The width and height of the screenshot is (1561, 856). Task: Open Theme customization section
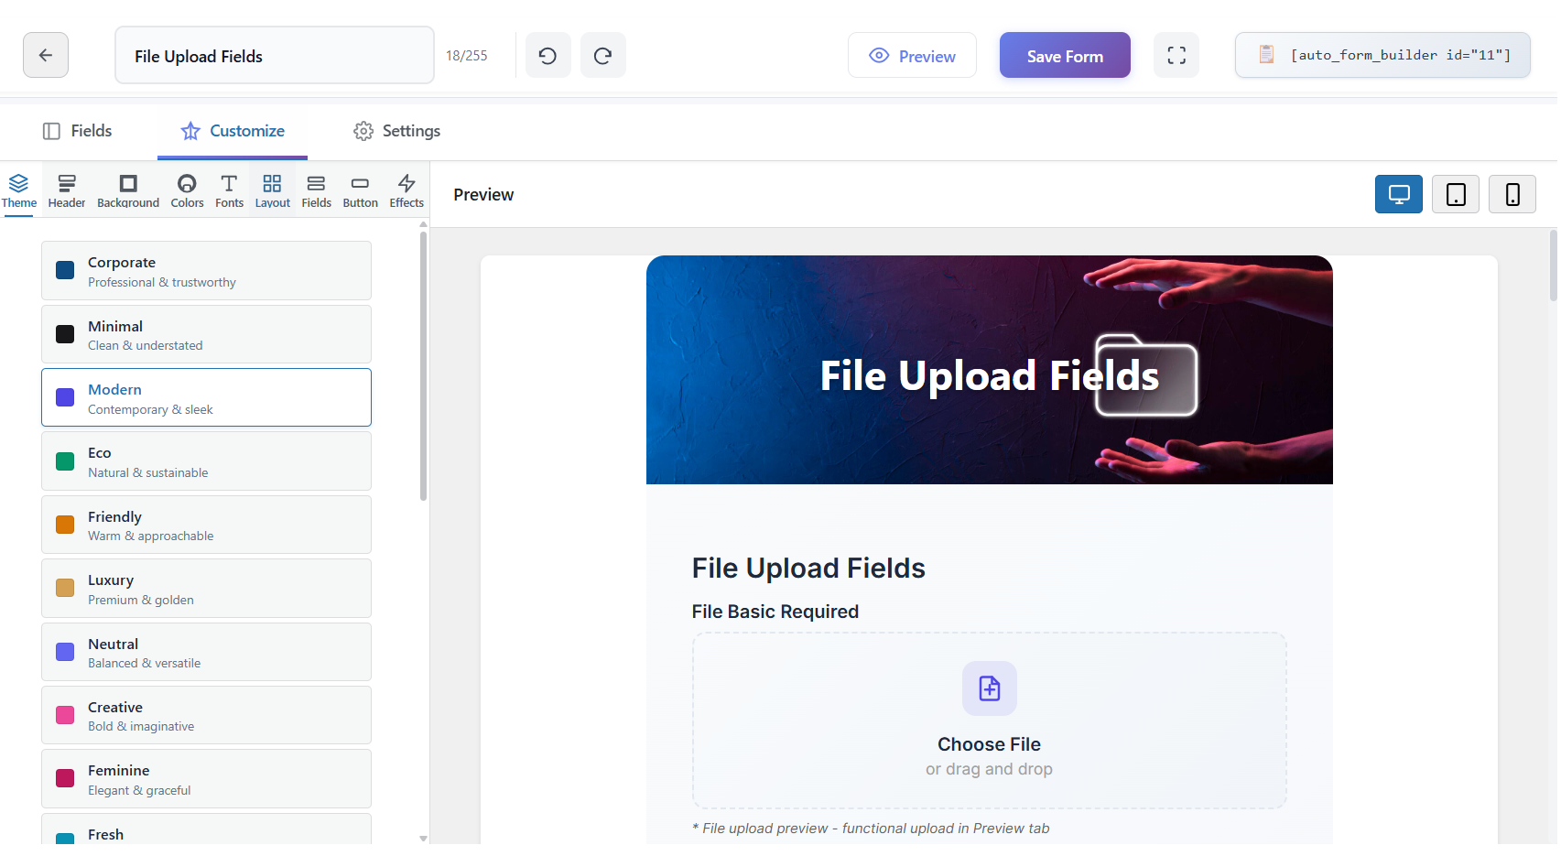(x=19, y=191)
